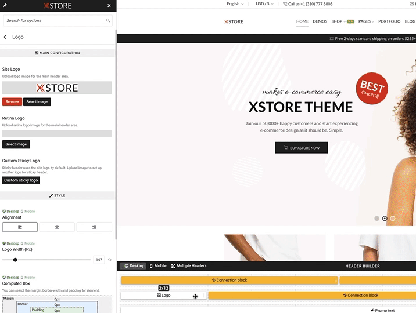Go to the first slider dot
416x313 pixels.
376,219
